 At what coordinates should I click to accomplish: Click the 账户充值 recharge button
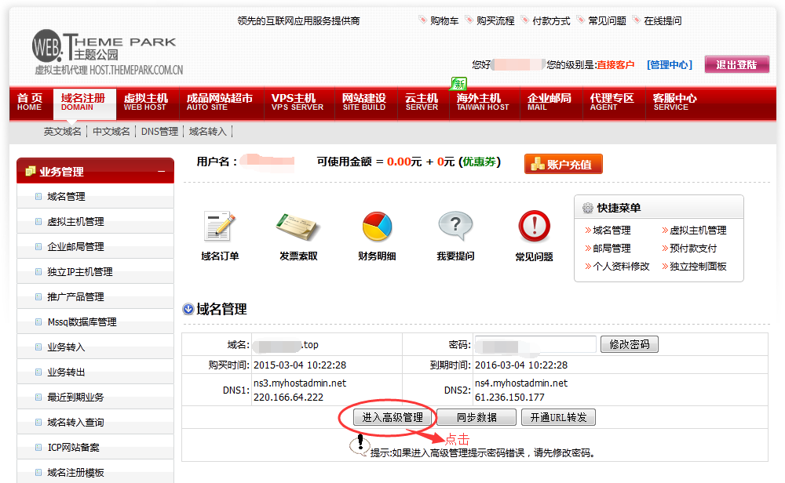(x=563, y=164)
